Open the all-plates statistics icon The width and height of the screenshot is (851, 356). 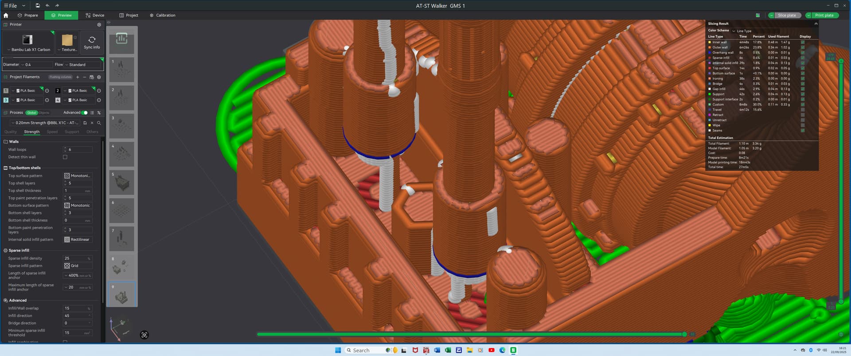121,39
